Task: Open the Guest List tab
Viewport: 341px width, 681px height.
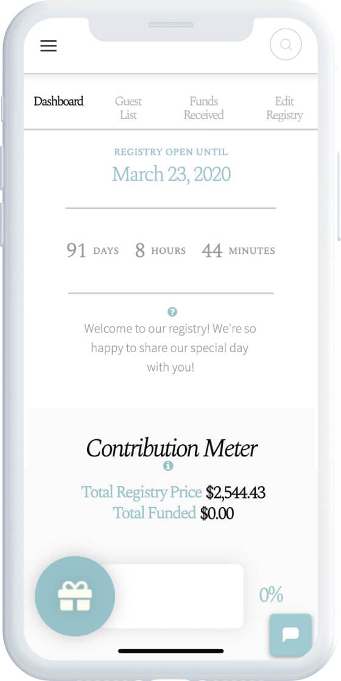Action: tap(128, 108)
